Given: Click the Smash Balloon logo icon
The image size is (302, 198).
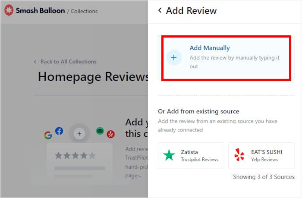Looking at the screenshot, I should 9,11.
